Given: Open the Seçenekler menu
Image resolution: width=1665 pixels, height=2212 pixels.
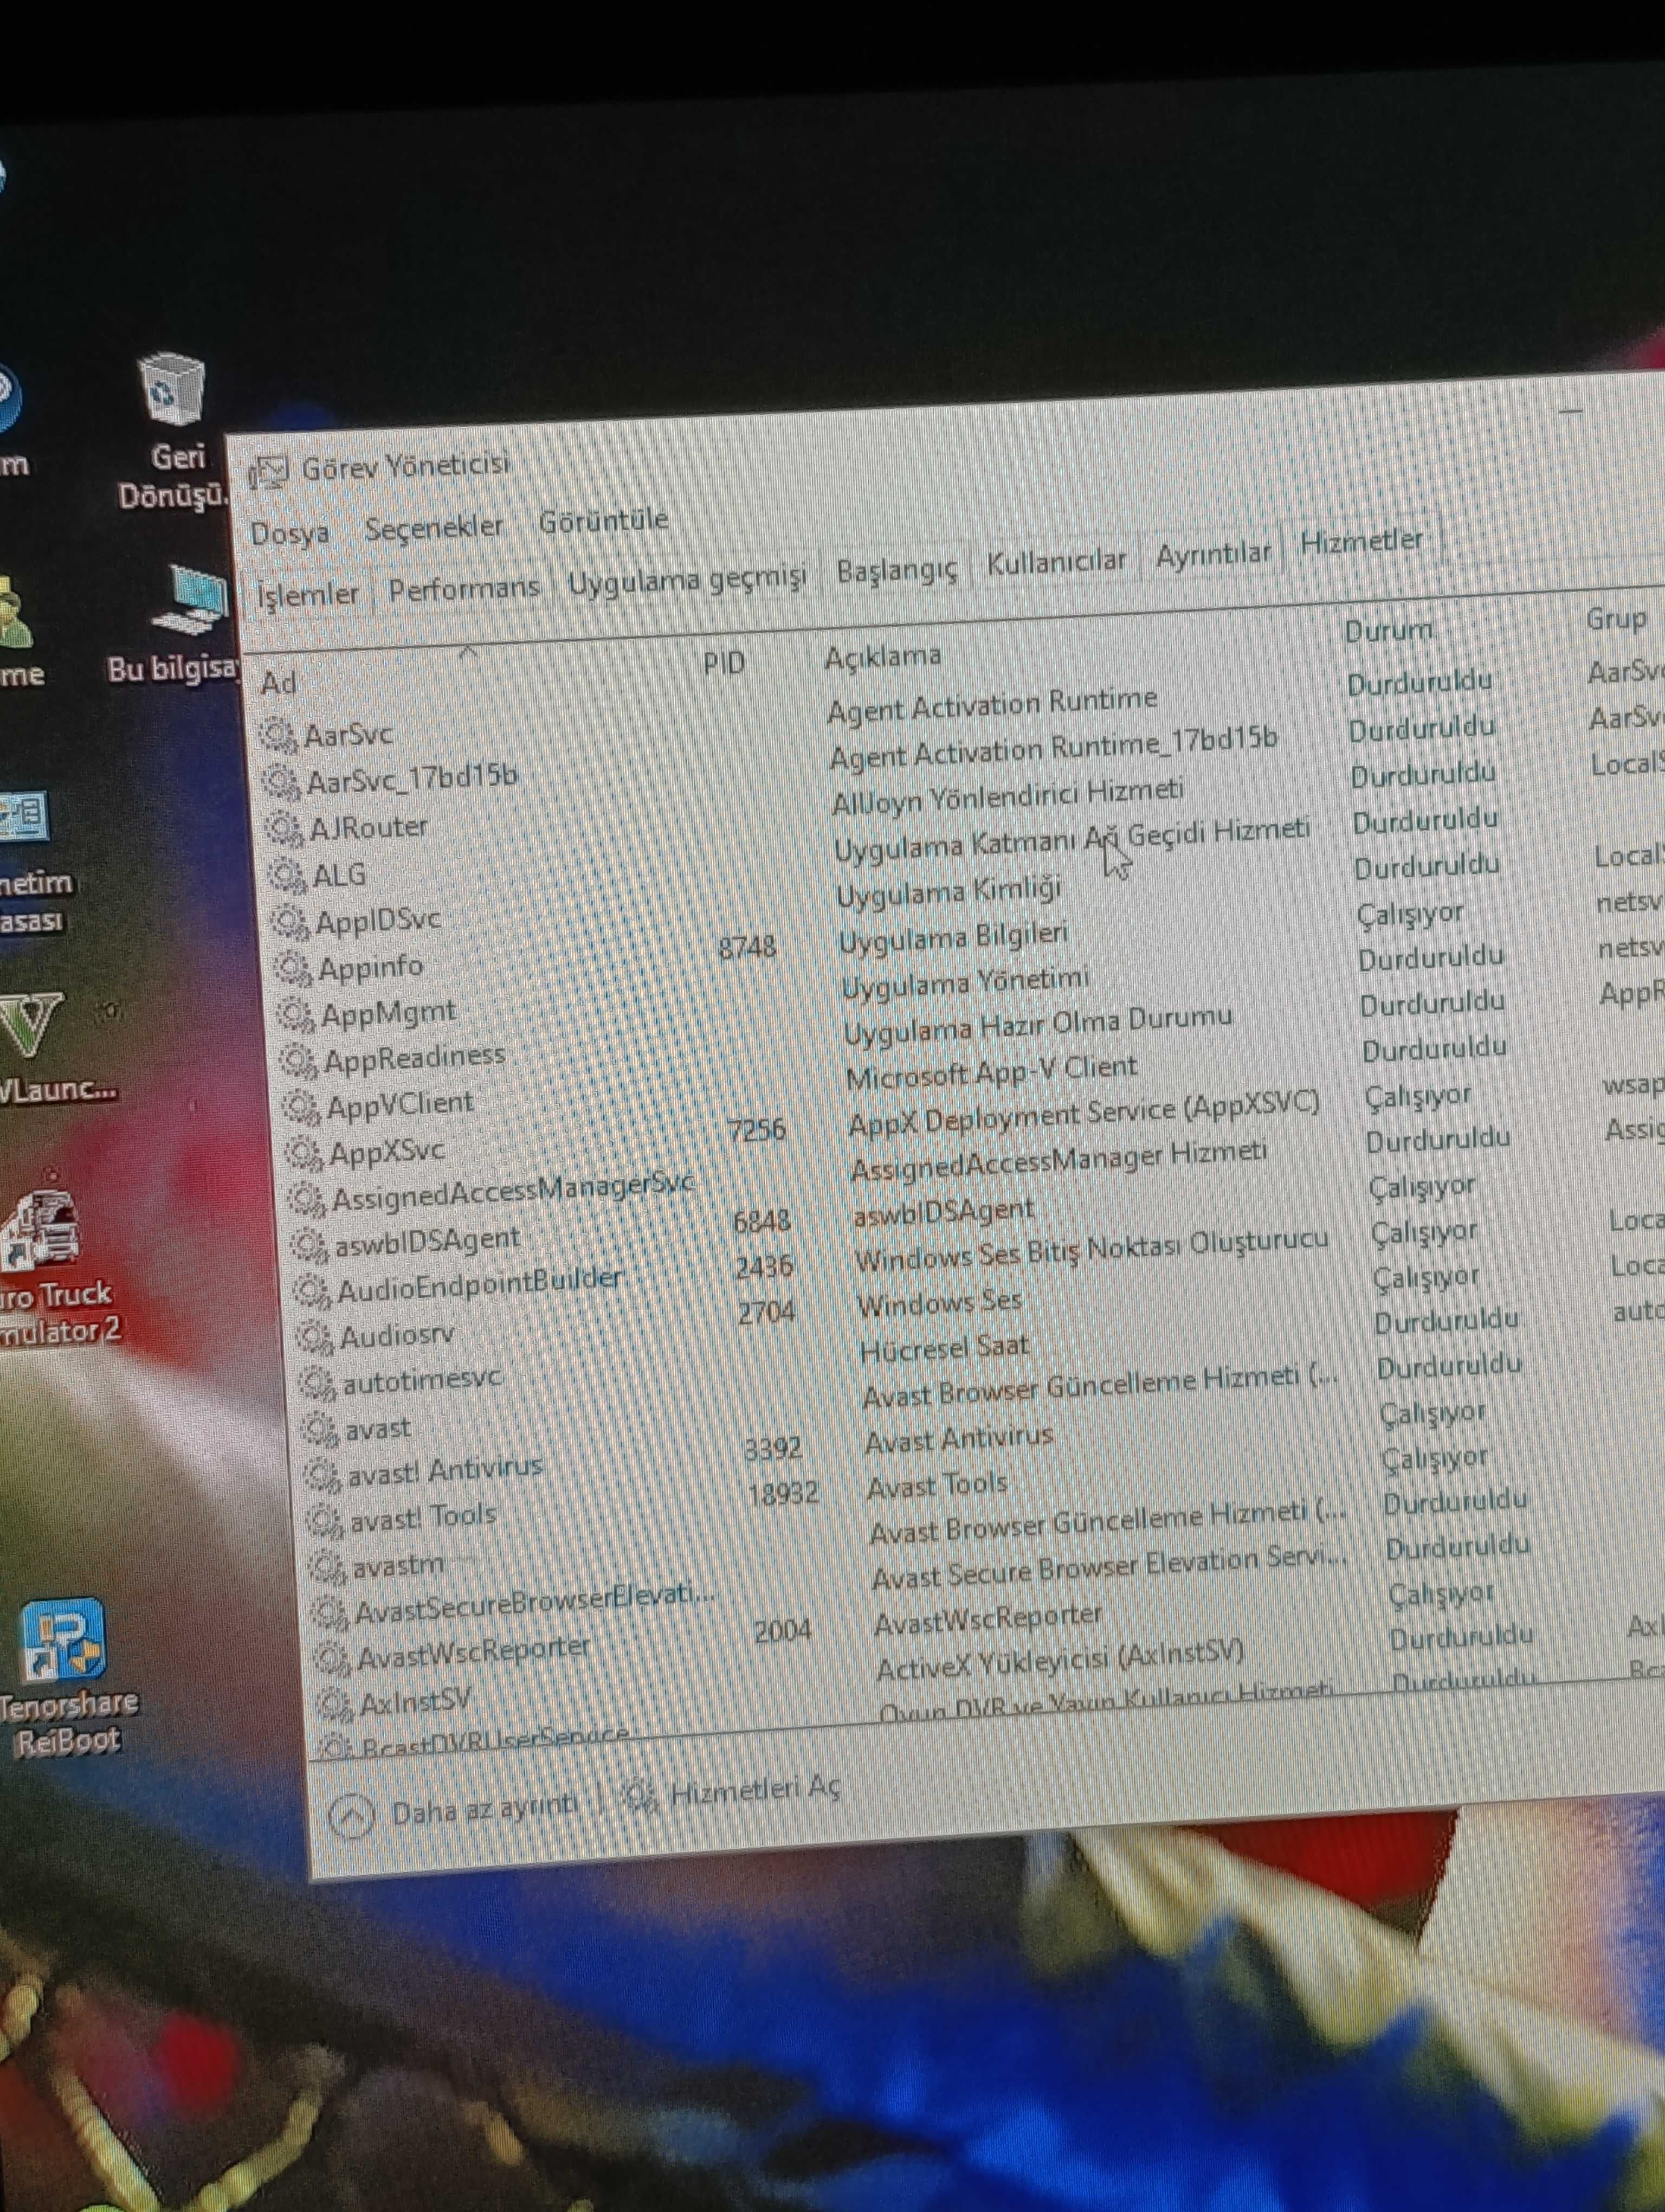Looking at the screenshot, I should [434, 527].
